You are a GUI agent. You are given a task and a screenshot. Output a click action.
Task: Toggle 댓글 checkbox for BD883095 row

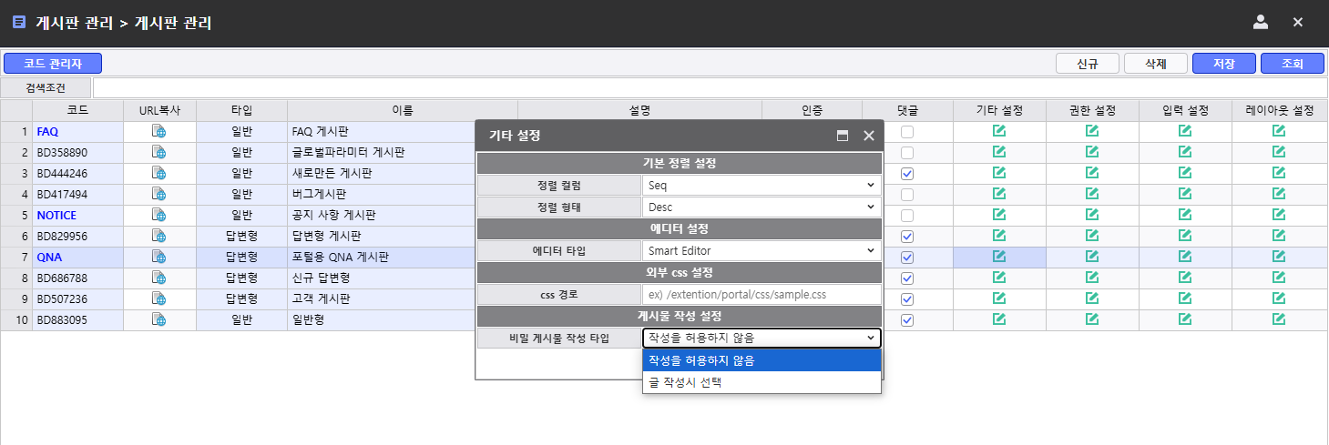[907, 320]
